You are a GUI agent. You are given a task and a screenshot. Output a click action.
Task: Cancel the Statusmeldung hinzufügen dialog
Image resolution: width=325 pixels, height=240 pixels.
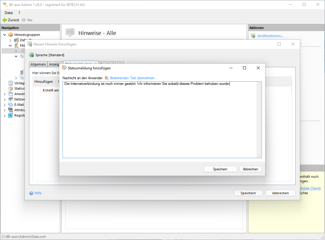click(x=250, y=169)
